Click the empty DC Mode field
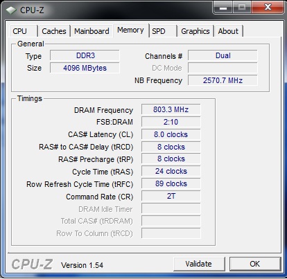 223,68
